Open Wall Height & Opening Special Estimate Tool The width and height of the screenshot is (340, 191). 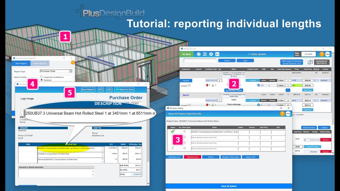coord(292,62)
